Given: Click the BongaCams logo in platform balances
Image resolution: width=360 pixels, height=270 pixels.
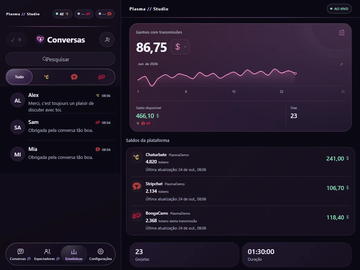Looking at the screenshot, I should click(x=137, y=216).
